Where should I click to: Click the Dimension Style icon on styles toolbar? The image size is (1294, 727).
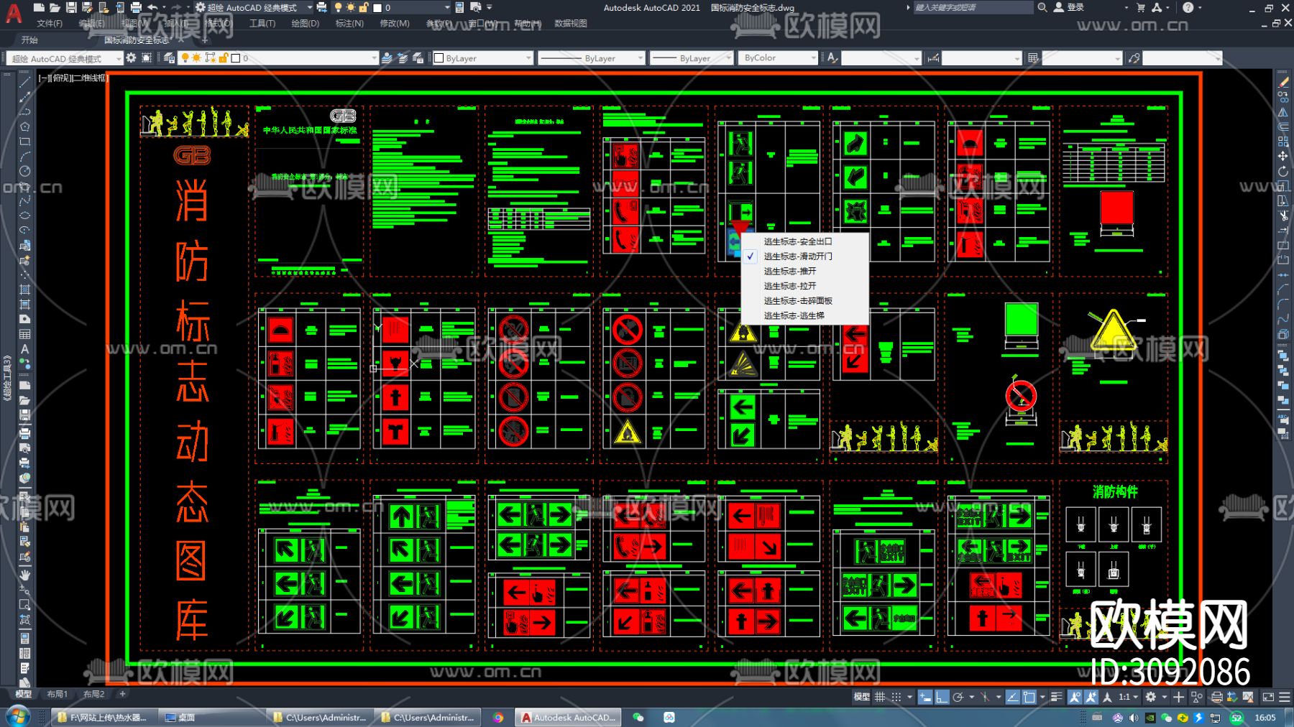coord(933,58)
